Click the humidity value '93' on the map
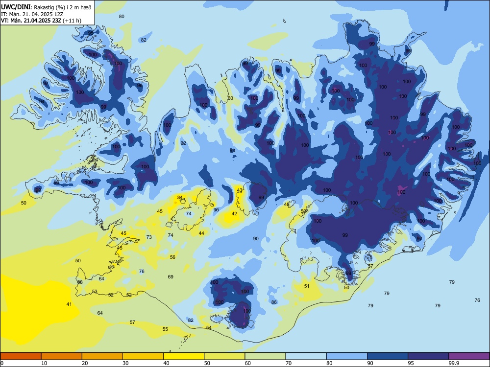 [x=232, y=150]
